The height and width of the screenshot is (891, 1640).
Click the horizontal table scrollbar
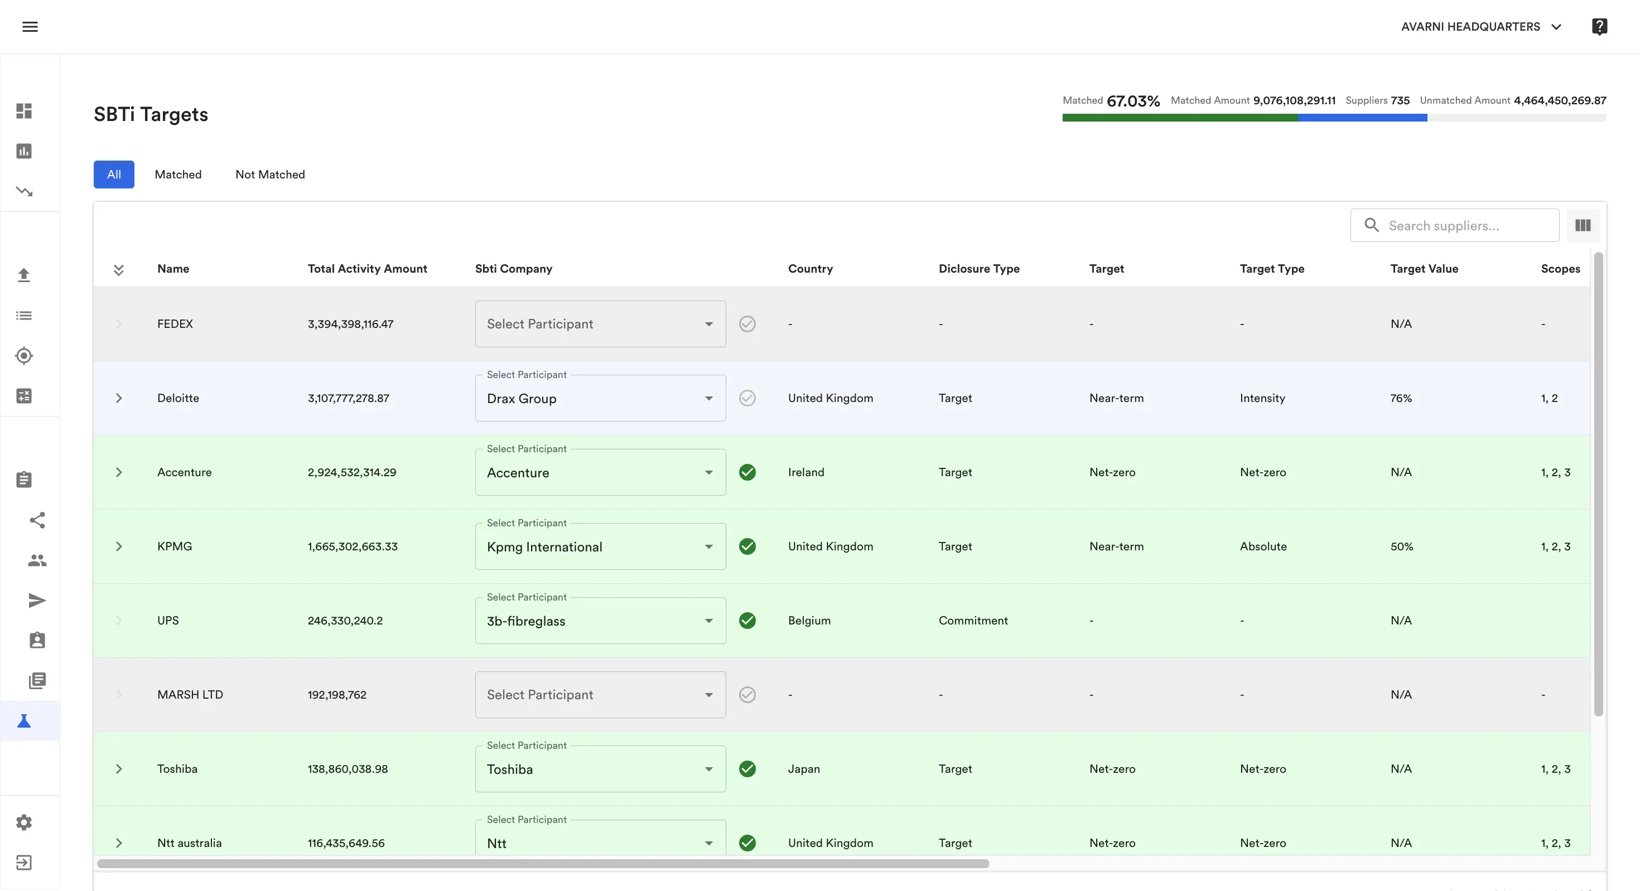(543, 864)
